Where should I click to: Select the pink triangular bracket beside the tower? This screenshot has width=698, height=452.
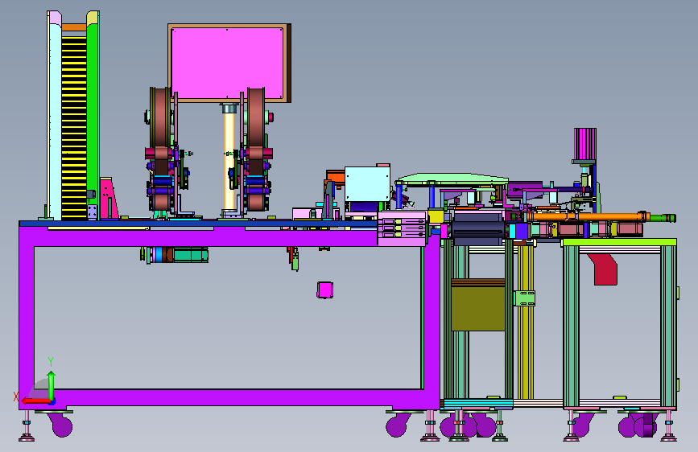pos(109,198)
